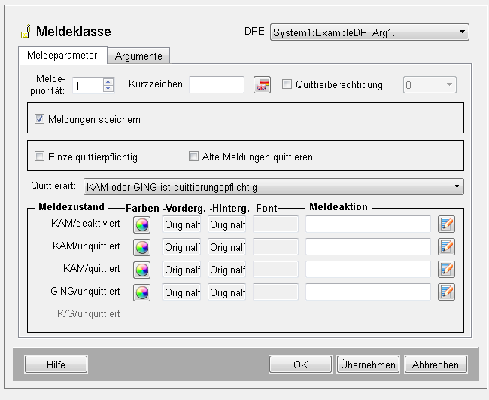Edit Meldeaktion for GING/unquittiert row
The height and width of the screenshot is (400, 489).
447,292
